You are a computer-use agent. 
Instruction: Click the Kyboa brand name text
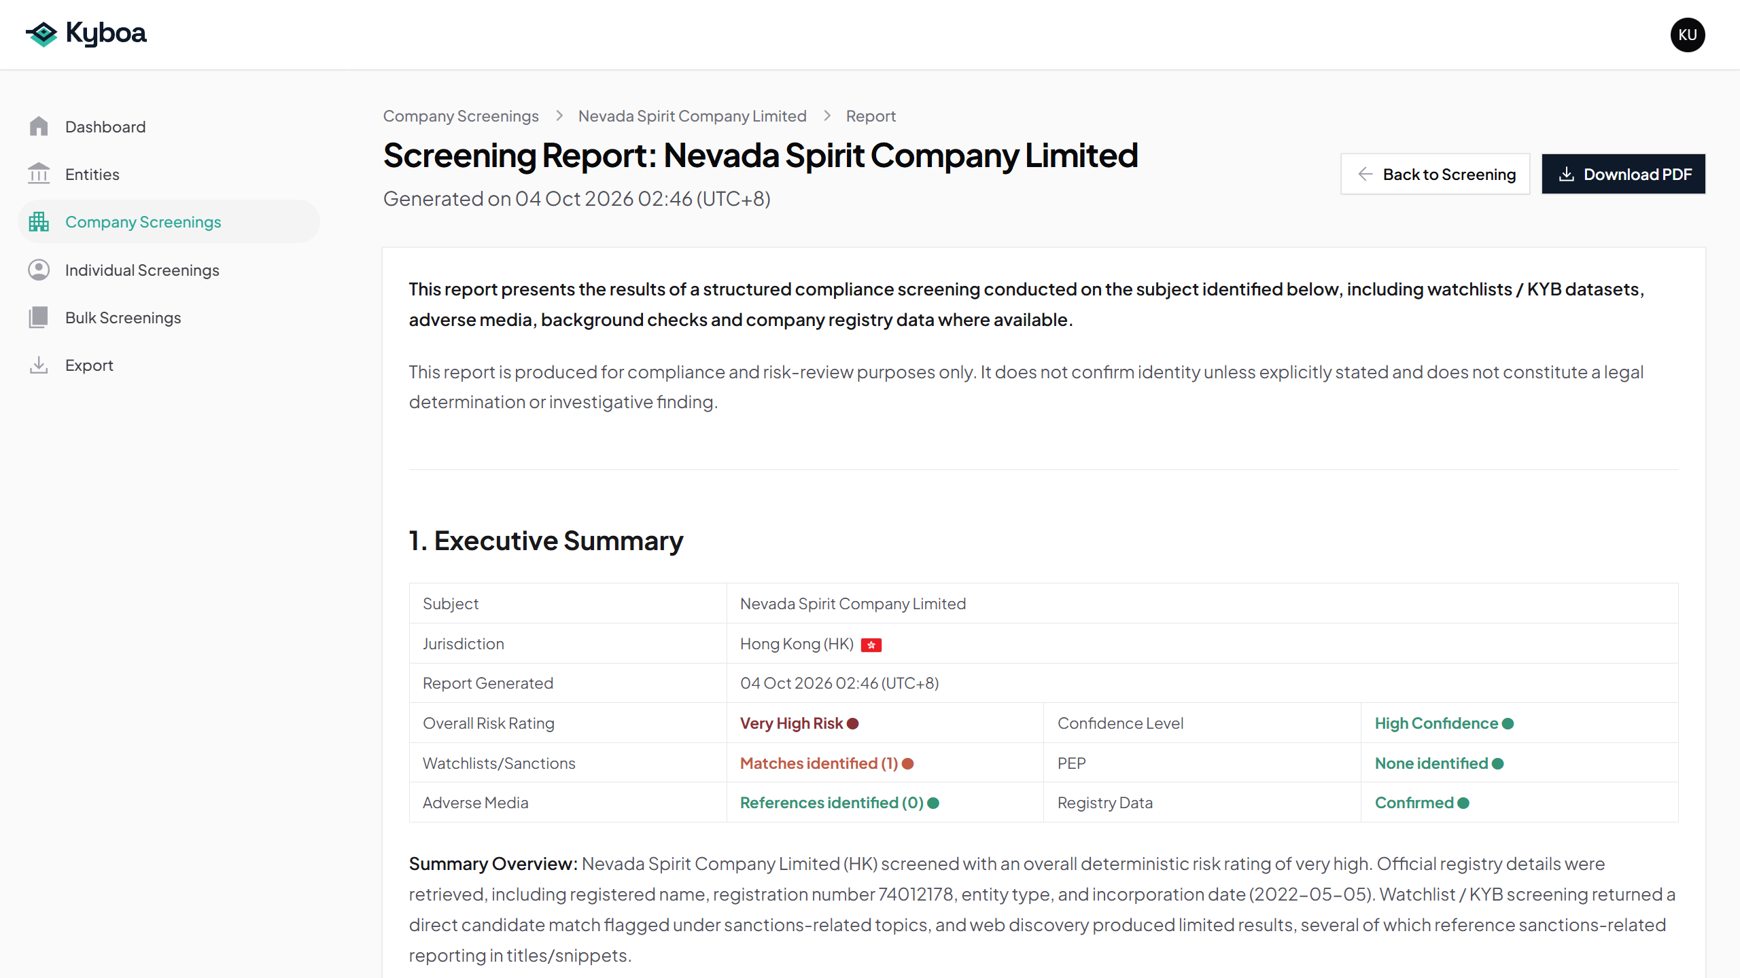coord(106,33)
